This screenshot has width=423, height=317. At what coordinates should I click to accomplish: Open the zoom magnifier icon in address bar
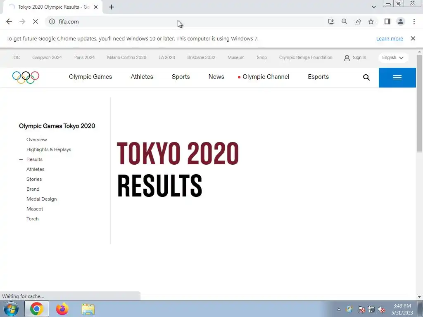344,21
